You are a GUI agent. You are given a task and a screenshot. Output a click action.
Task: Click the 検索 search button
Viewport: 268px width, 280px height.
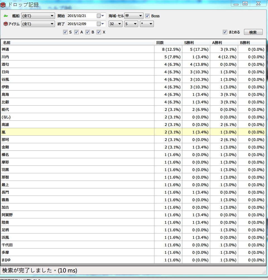coord(253,32)
